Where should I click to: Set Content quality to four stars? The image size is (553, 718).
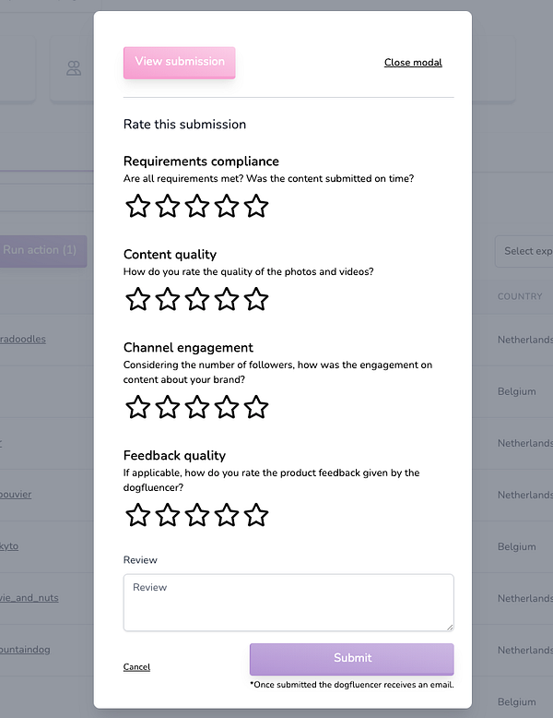coord(227,299)
